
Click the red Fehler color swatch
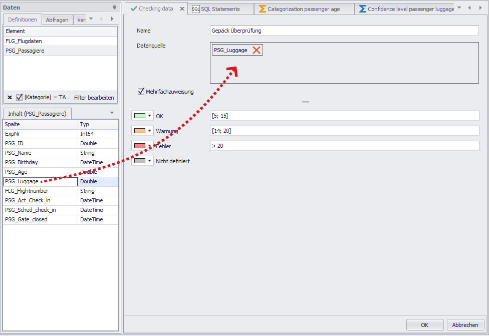[x=139, y=146]
